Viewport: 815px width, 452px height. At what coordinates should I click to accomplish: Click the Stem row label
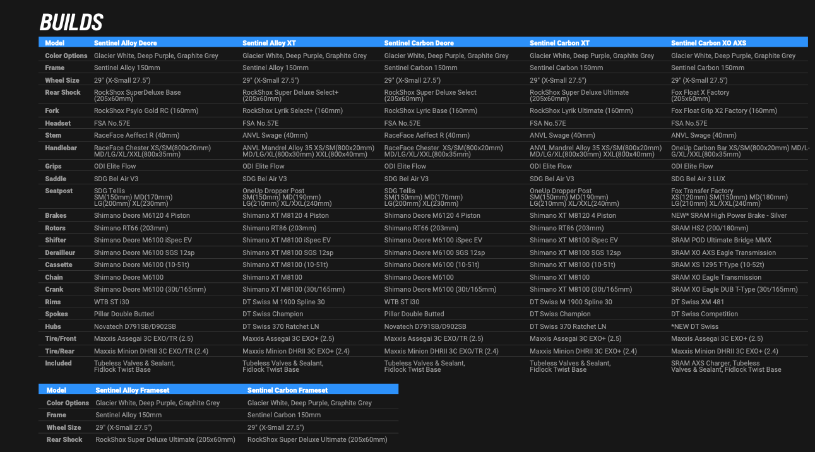53,135
